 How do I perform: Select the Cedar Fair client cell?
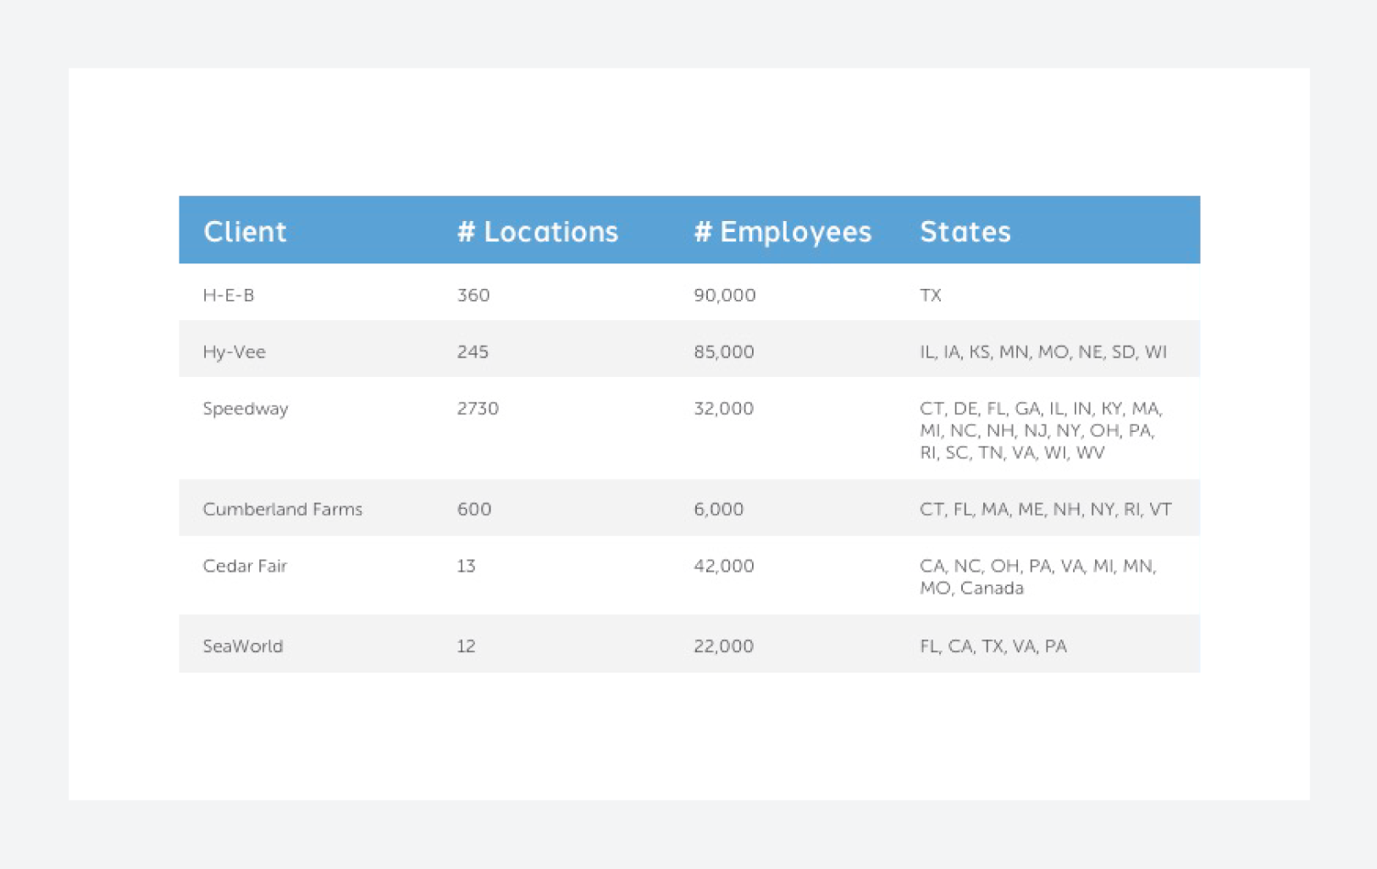pyautogui.click(x=245, y=566)
